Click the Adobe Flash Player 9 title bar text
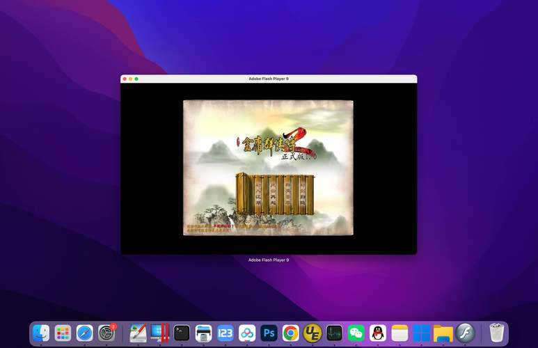538x348 pixels. coord(269,79)
